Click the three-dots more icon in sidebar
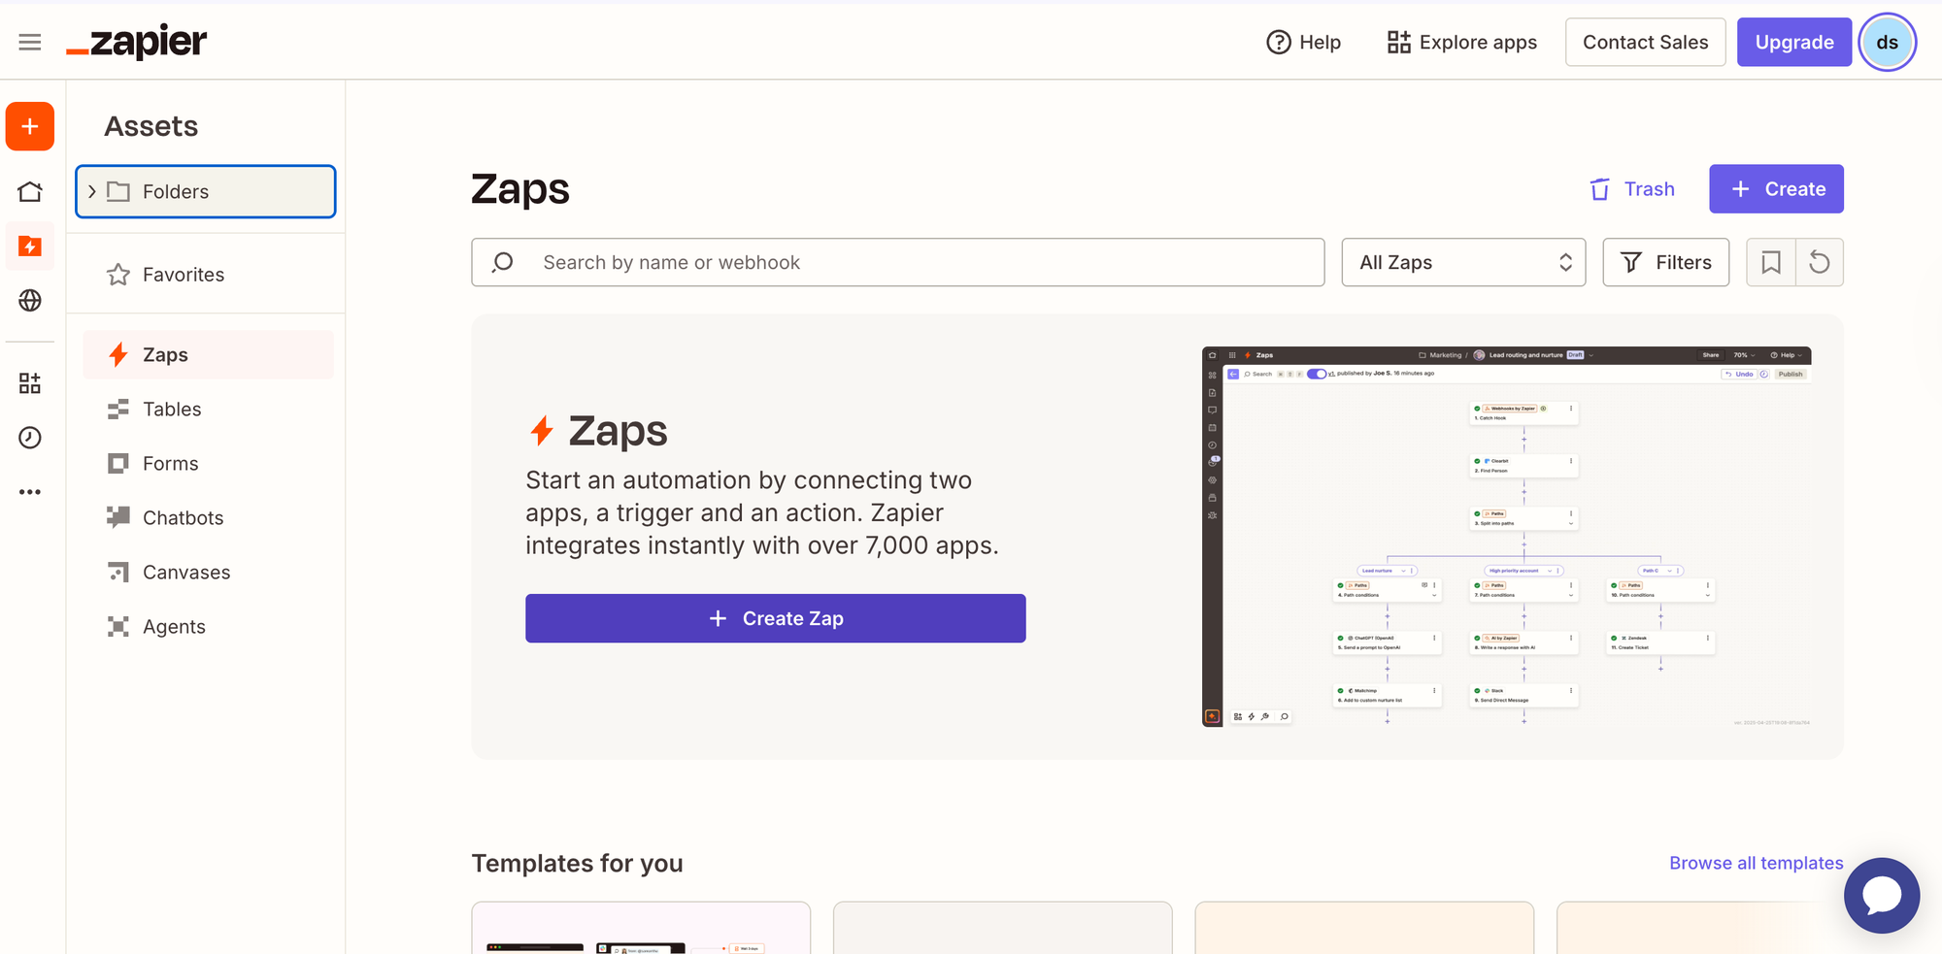Viewport: 1942px width, 954px height. (30, 492)
